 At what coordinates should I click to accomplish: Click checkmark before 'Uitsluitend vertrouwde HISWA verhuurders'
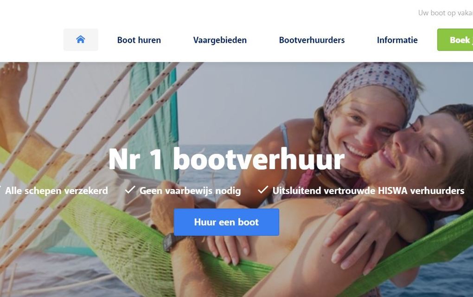[x=263, y=190]
